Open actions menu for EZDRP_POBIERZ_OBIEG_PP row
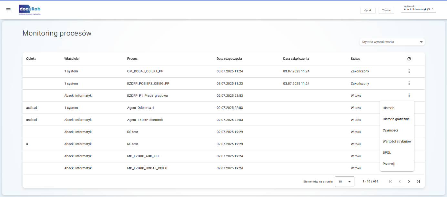447x197 pixels. (x=409, y=84)
